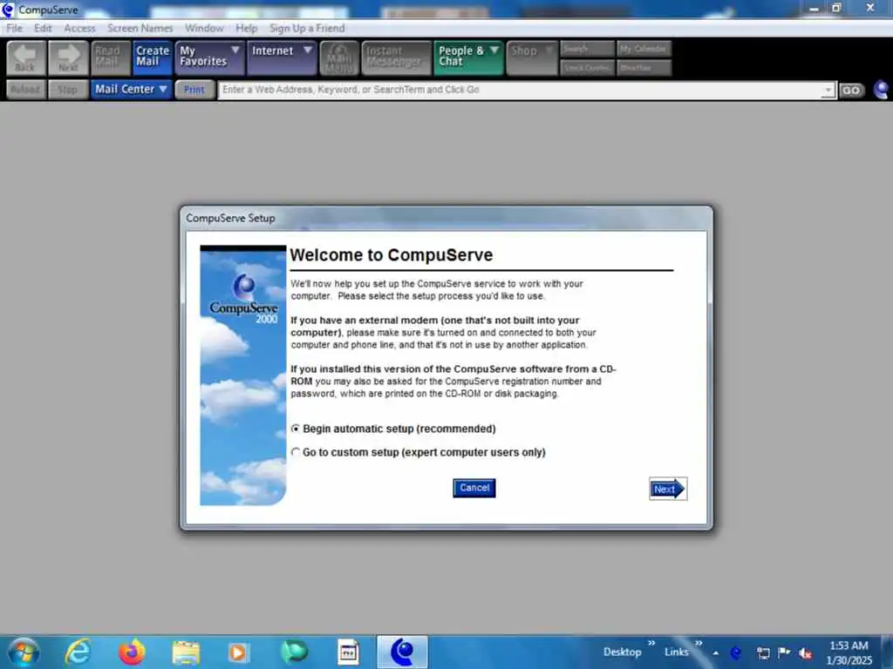Click the Welcome to CompuServe heading
This screenshot has height=669, width=893.
click(x=392, y=255)
